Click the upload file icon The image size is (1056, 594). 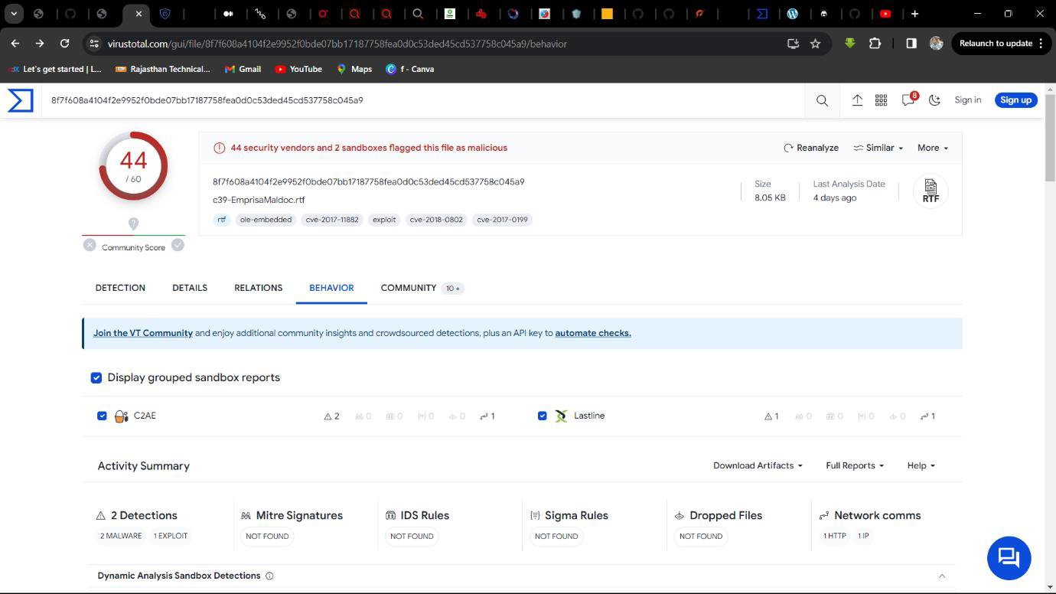coord(857,100)
